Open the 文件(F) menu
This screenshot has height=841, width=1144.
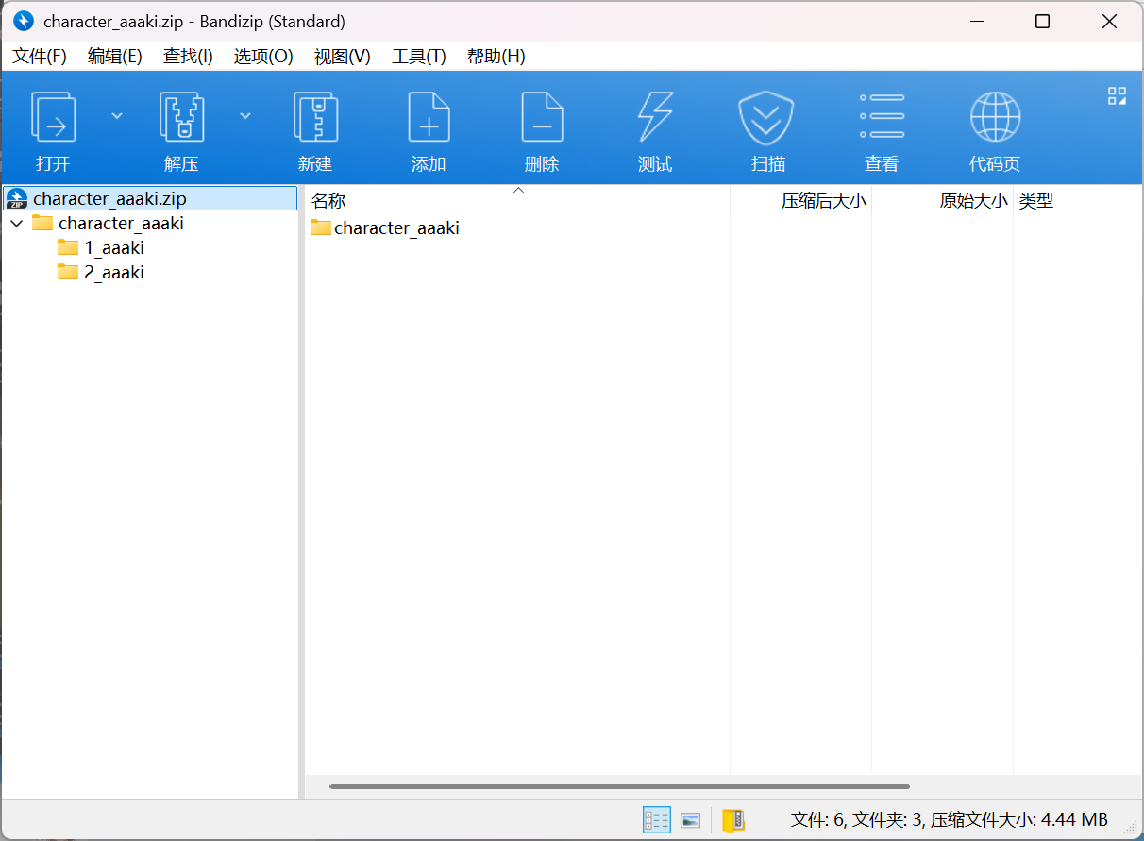[x=40, y=57]
